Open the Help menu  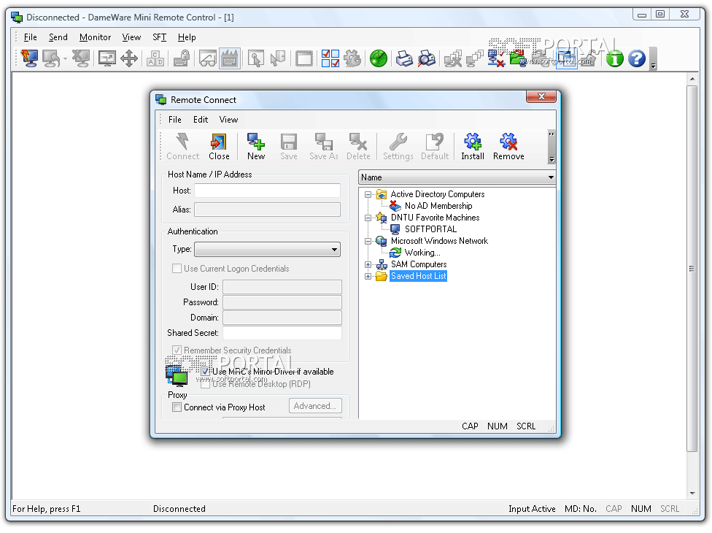(187, 37)
